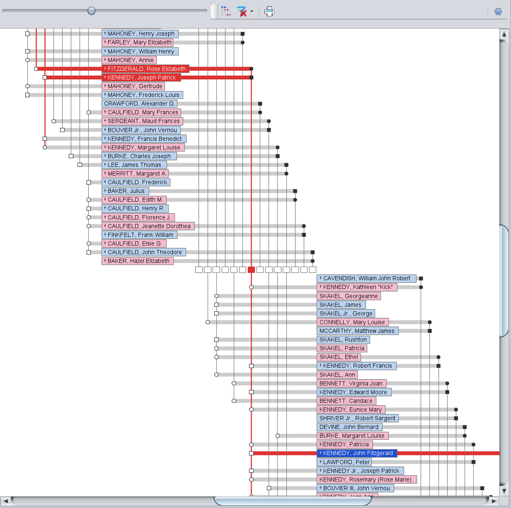Viewport: 511px width, 508px height.
Task: Move the zoom slider handle in the toolbar
Action: 92,11
